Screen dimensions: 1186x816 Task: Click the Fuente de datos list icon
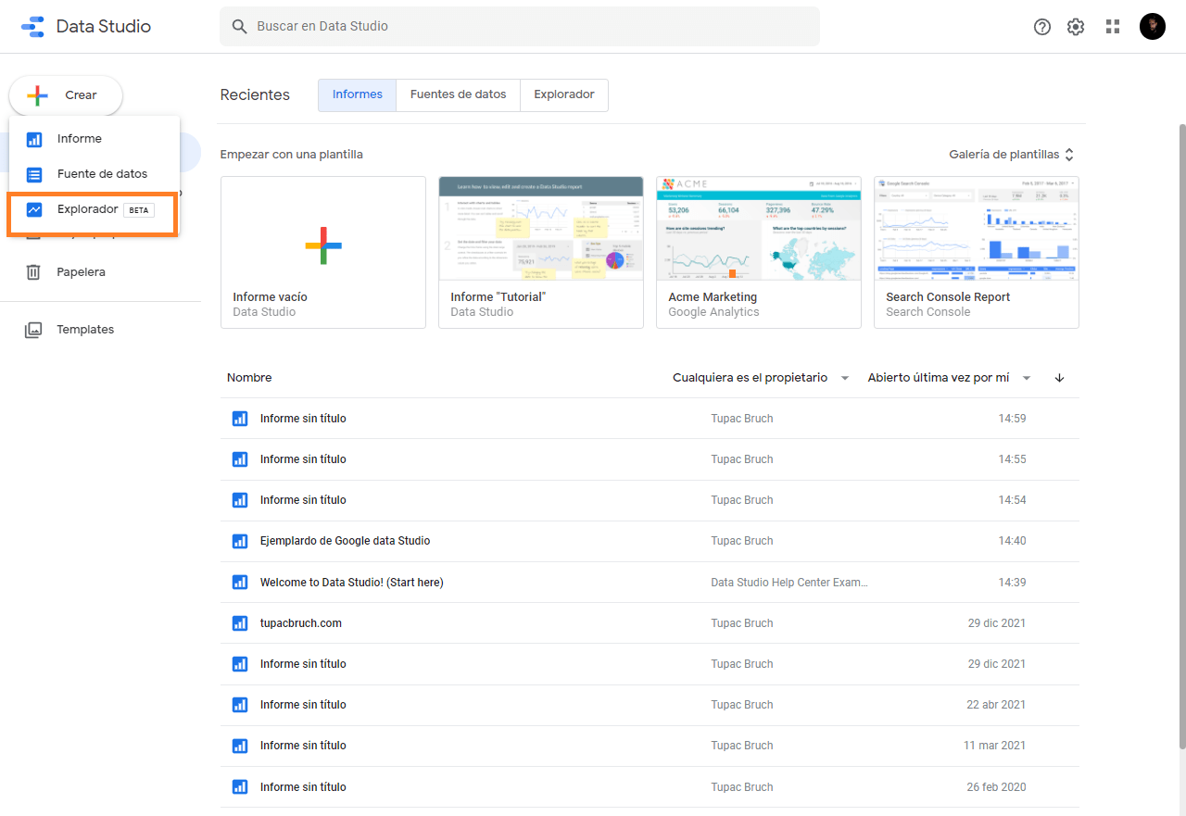[x=34, y=174]
